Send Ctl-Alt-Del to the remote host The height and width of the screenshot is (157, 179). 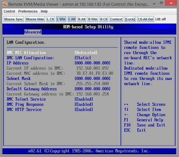pyautogui.click(x=145, y=19)
